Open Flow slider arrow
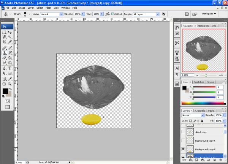 [101, 14]
